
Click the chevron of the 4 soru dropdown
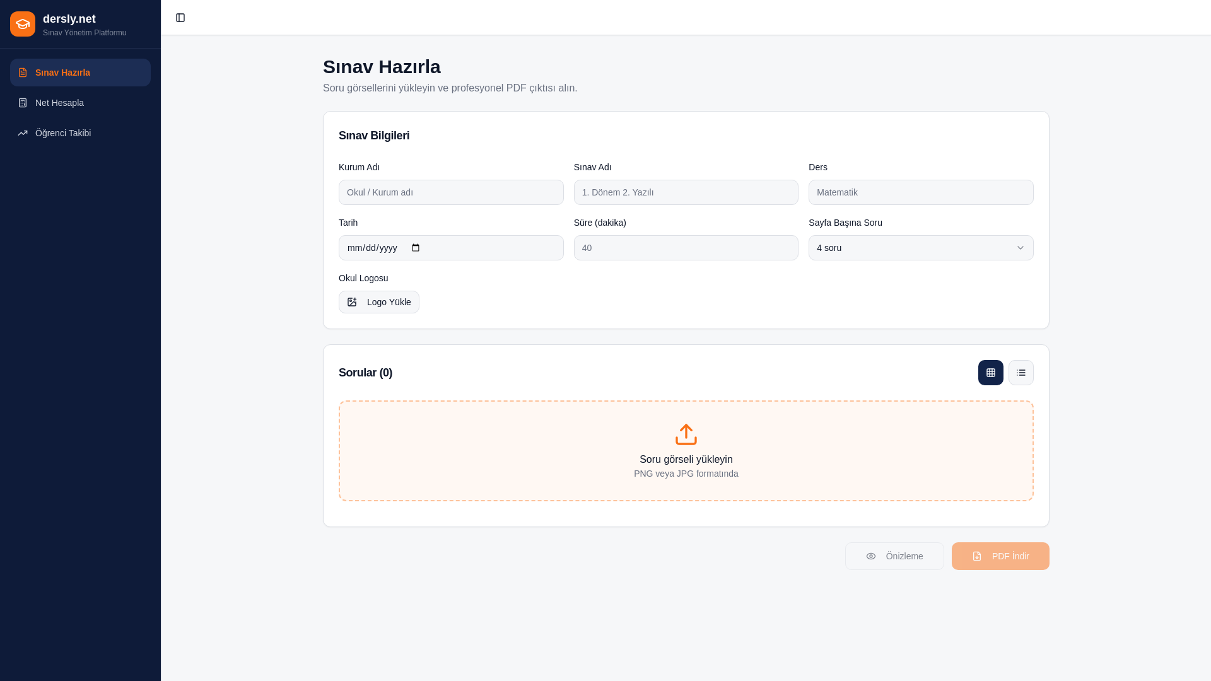[1021, 248]
